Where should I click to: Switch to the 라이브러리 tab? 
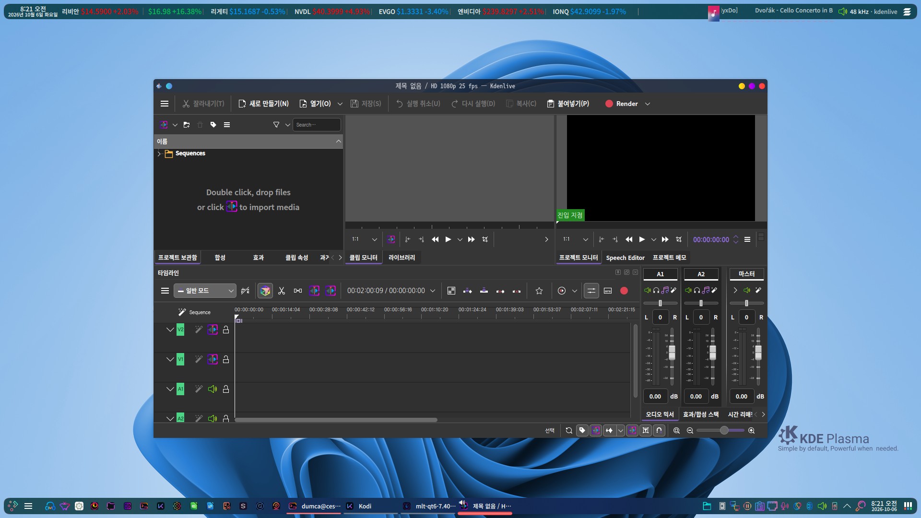coord(402,258)
